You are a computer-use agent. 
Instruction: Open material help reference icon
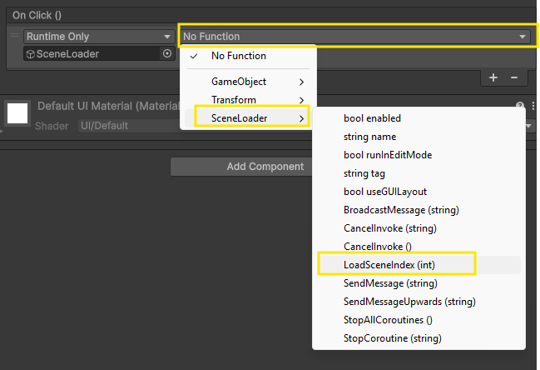click(520, 106)
